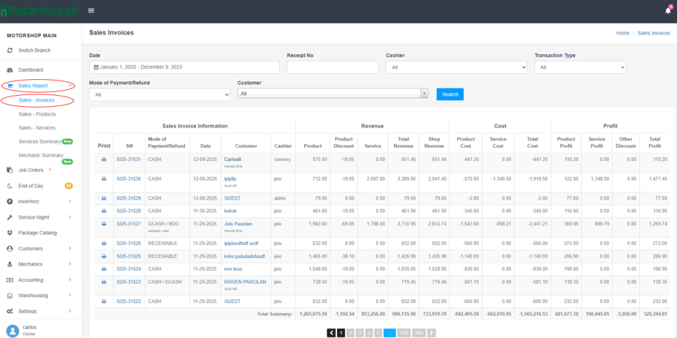
Task: Click the notification bell icon
Action: (x=668, y=11)
